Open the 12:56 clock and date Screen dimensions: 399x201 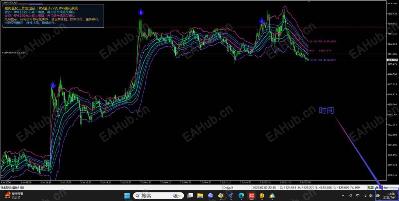coord(389,196)
